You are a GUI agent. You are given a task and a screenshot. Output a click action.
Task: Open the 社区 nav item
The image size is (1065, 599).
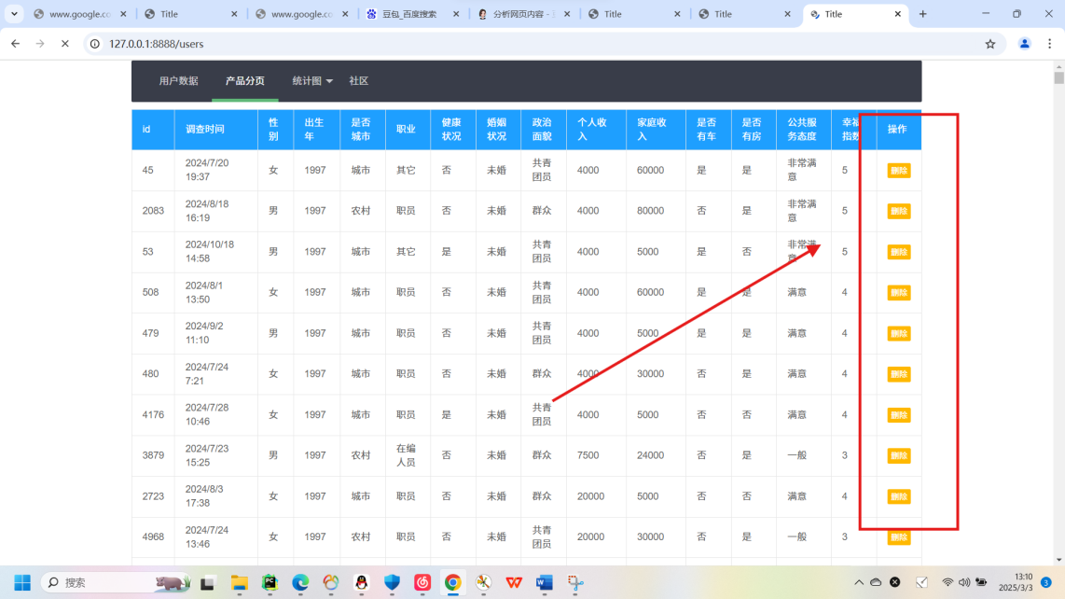point(359,81)
